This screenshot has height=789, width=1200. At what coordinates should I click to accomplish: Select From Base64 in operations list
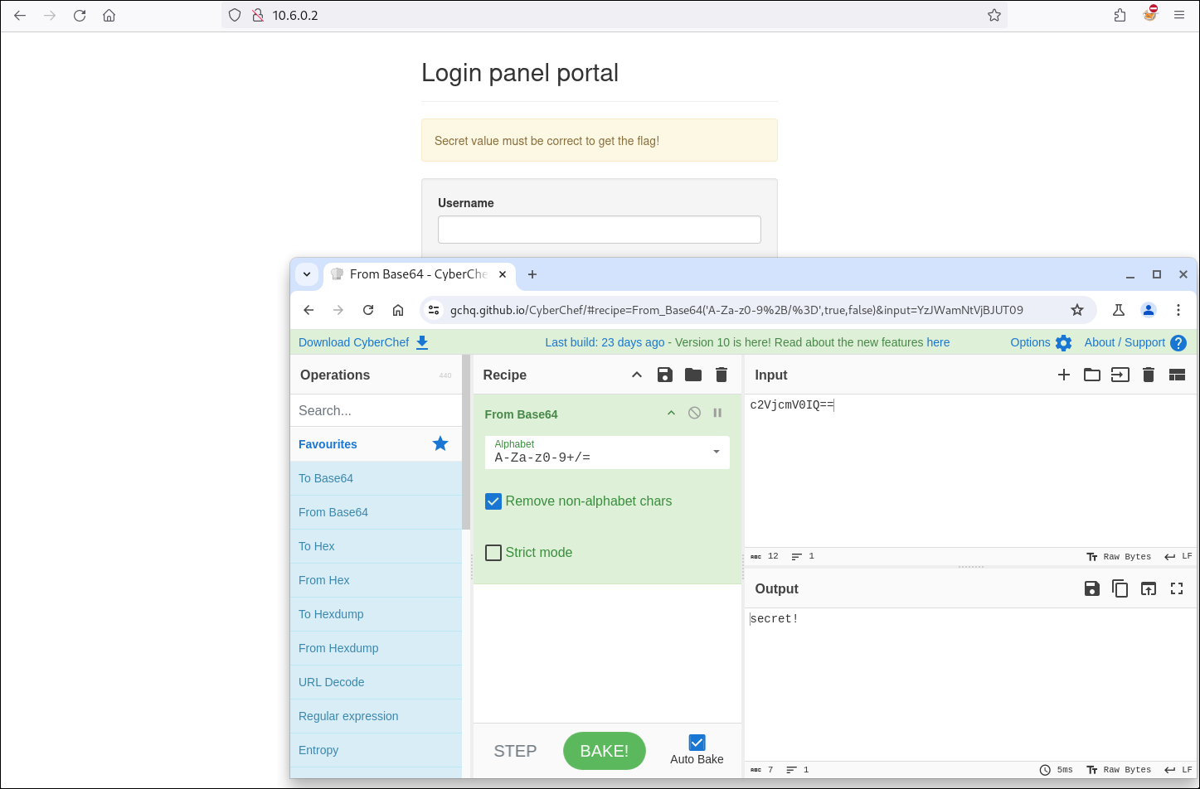(x=376, y=512)
